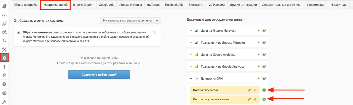Click help icon for Транзакции из Яндекс Метрики

pyautogui.click(x=264, y=43)
